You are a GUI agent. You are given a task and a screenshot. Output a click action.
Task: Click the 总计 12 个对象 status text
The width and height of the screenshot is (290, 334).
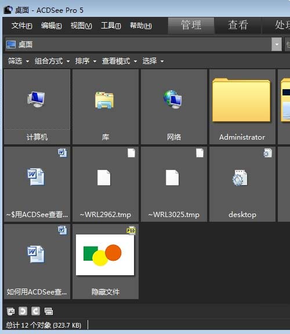(43, 325)
